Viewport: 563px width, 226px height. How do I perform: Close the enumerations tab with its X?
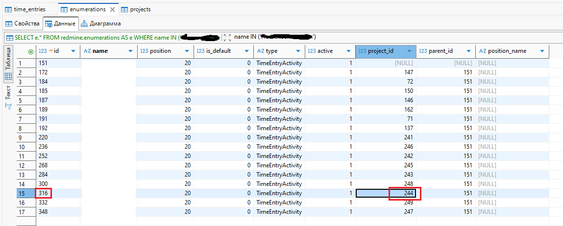[113, 9]
